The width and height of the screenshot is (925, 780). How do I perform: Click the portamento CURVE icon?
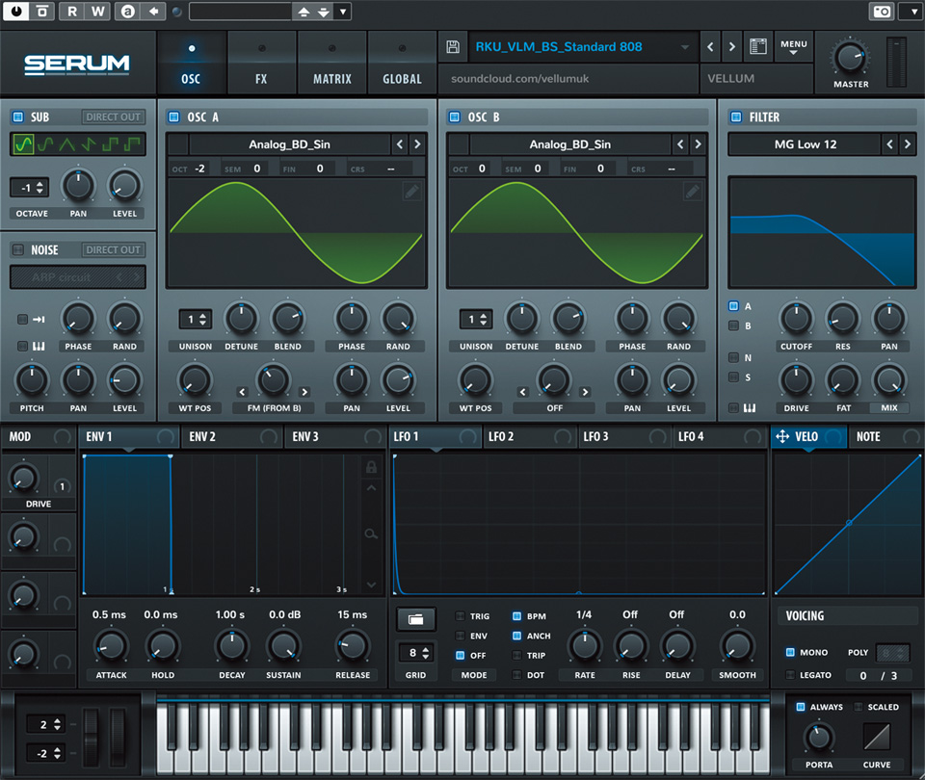(877, 737)
